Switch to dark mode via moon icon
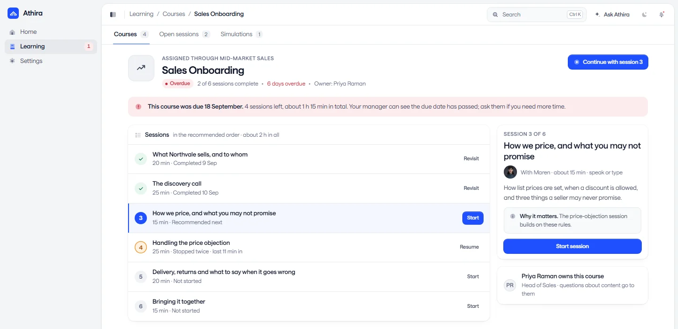This screenshot has height=329, width=678. click(x=645, y=15)
